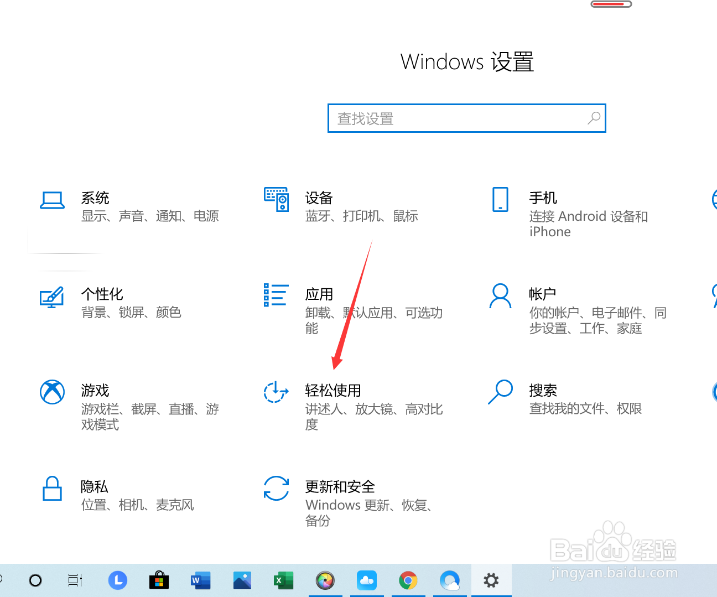Click description 显示、声音、通知、电源

pyautogui.click(x=150, y=216)
